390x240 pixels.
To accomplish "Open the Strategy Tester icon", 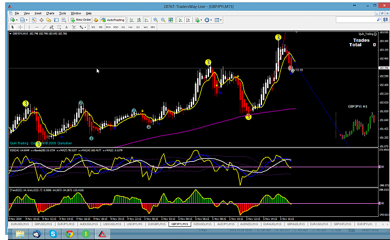I will click(x=64, y=20).
